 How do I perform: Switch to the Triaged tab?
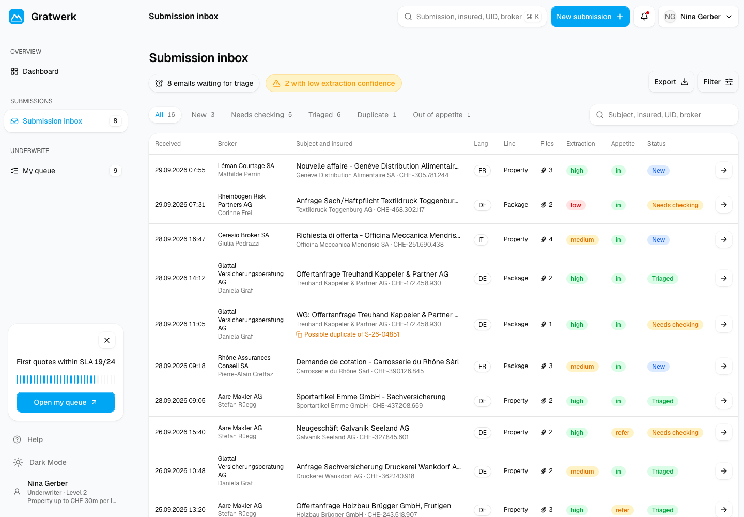click(x=324, y=115)
